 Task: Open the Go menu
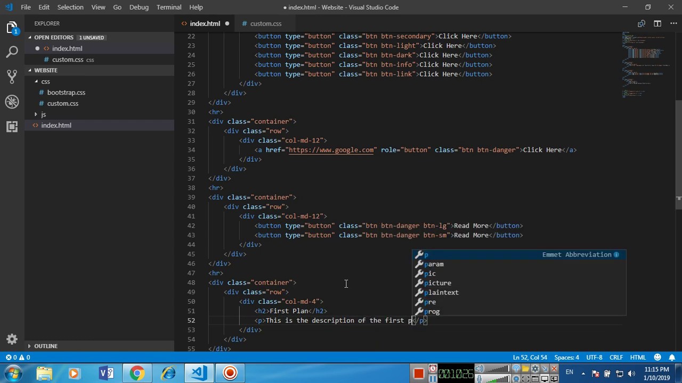(117, 7)
